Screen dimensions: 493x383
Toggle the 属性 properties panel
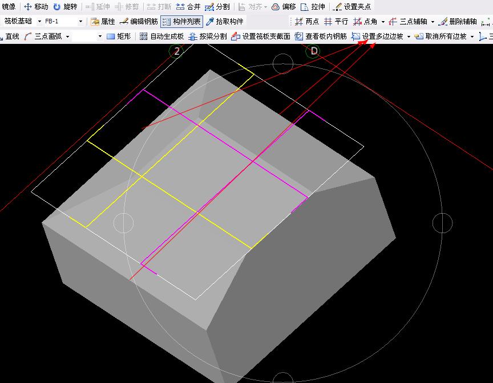pyautogui.click(x=103, y=22)
